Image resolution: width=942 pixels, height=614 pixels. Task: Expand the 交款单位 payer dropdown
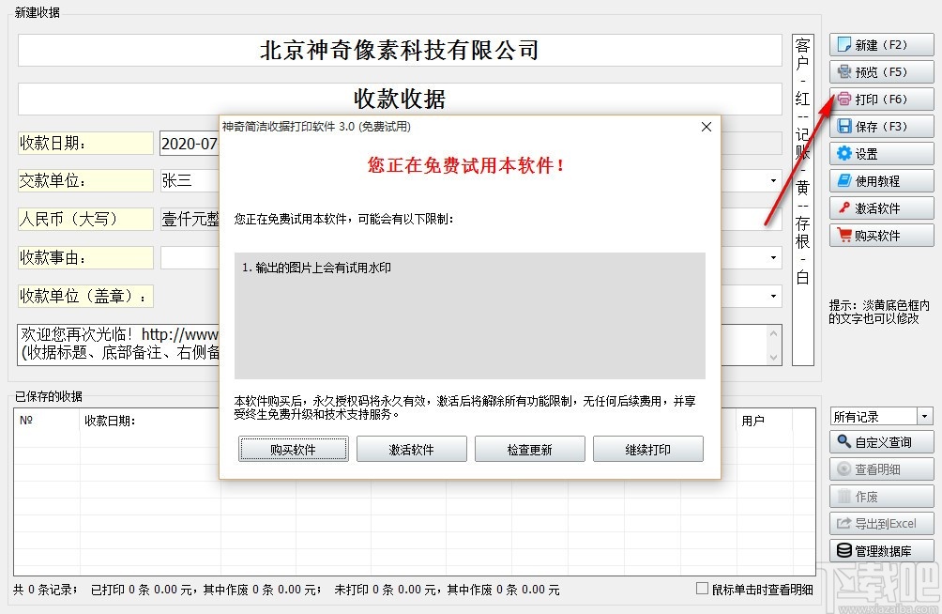[x=775, y=181]
